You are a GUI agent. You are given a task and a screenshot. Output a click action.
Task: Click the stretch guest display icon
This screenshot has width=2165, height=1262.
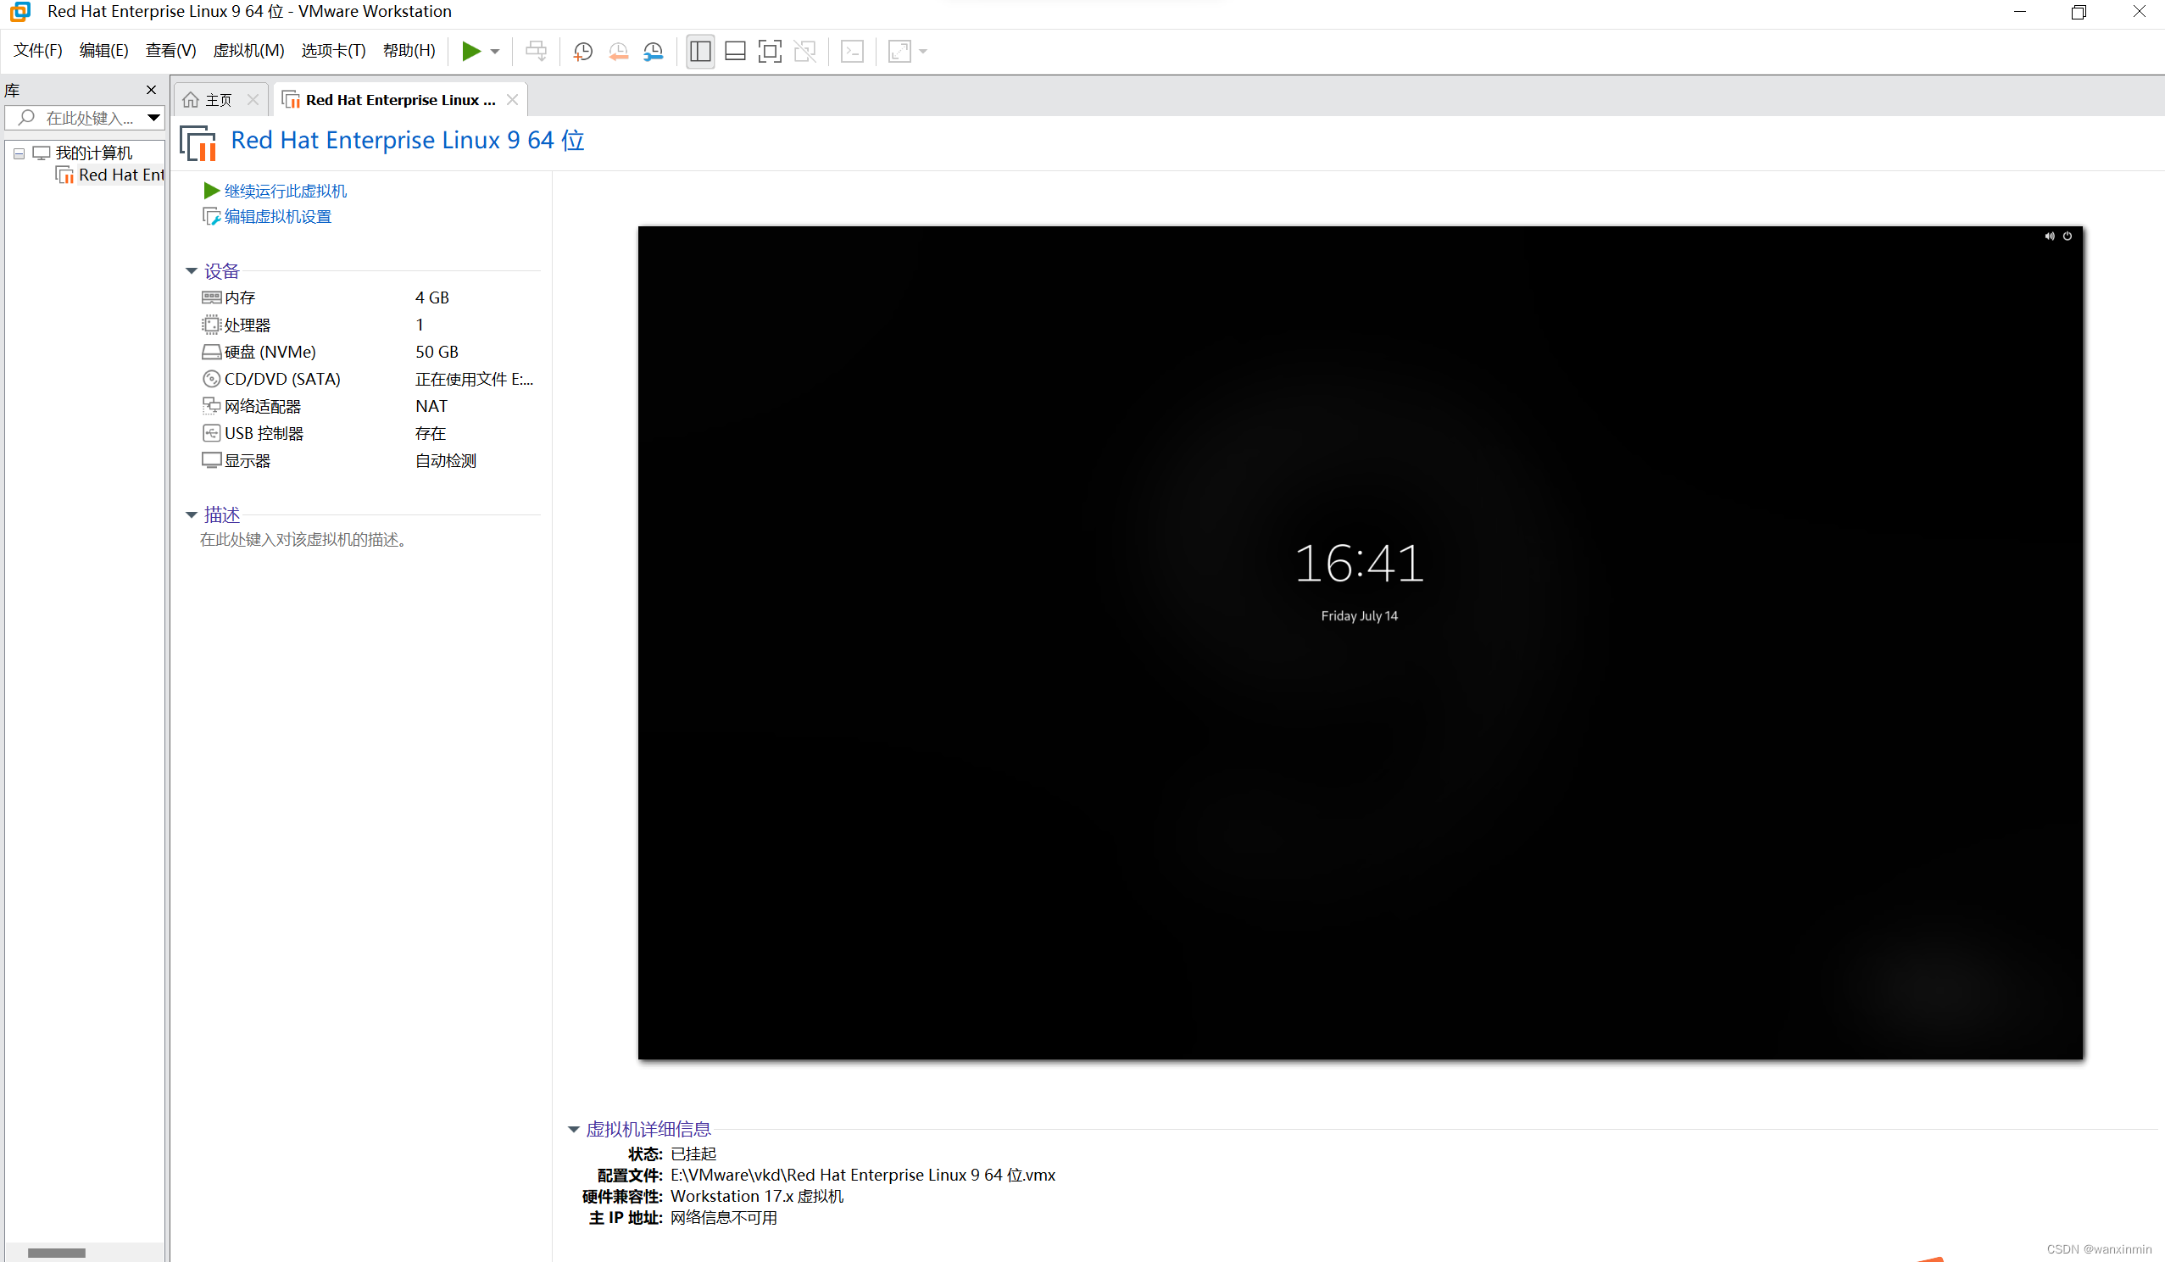point(899,52)
